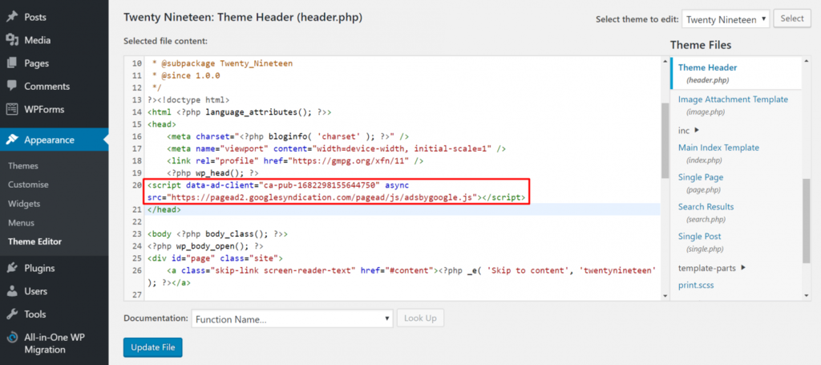The width and height of the screenshot is (821, 365).
Task: Open the Widgets submenu item
Action: pos(22,205)
